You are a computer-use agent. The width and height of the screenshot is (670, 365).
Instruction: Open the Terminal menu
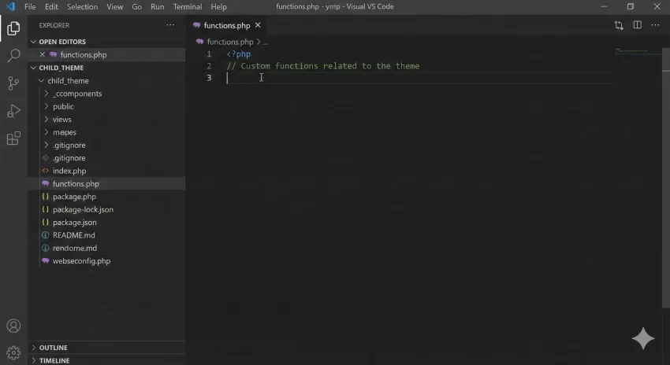pos(188,7)
